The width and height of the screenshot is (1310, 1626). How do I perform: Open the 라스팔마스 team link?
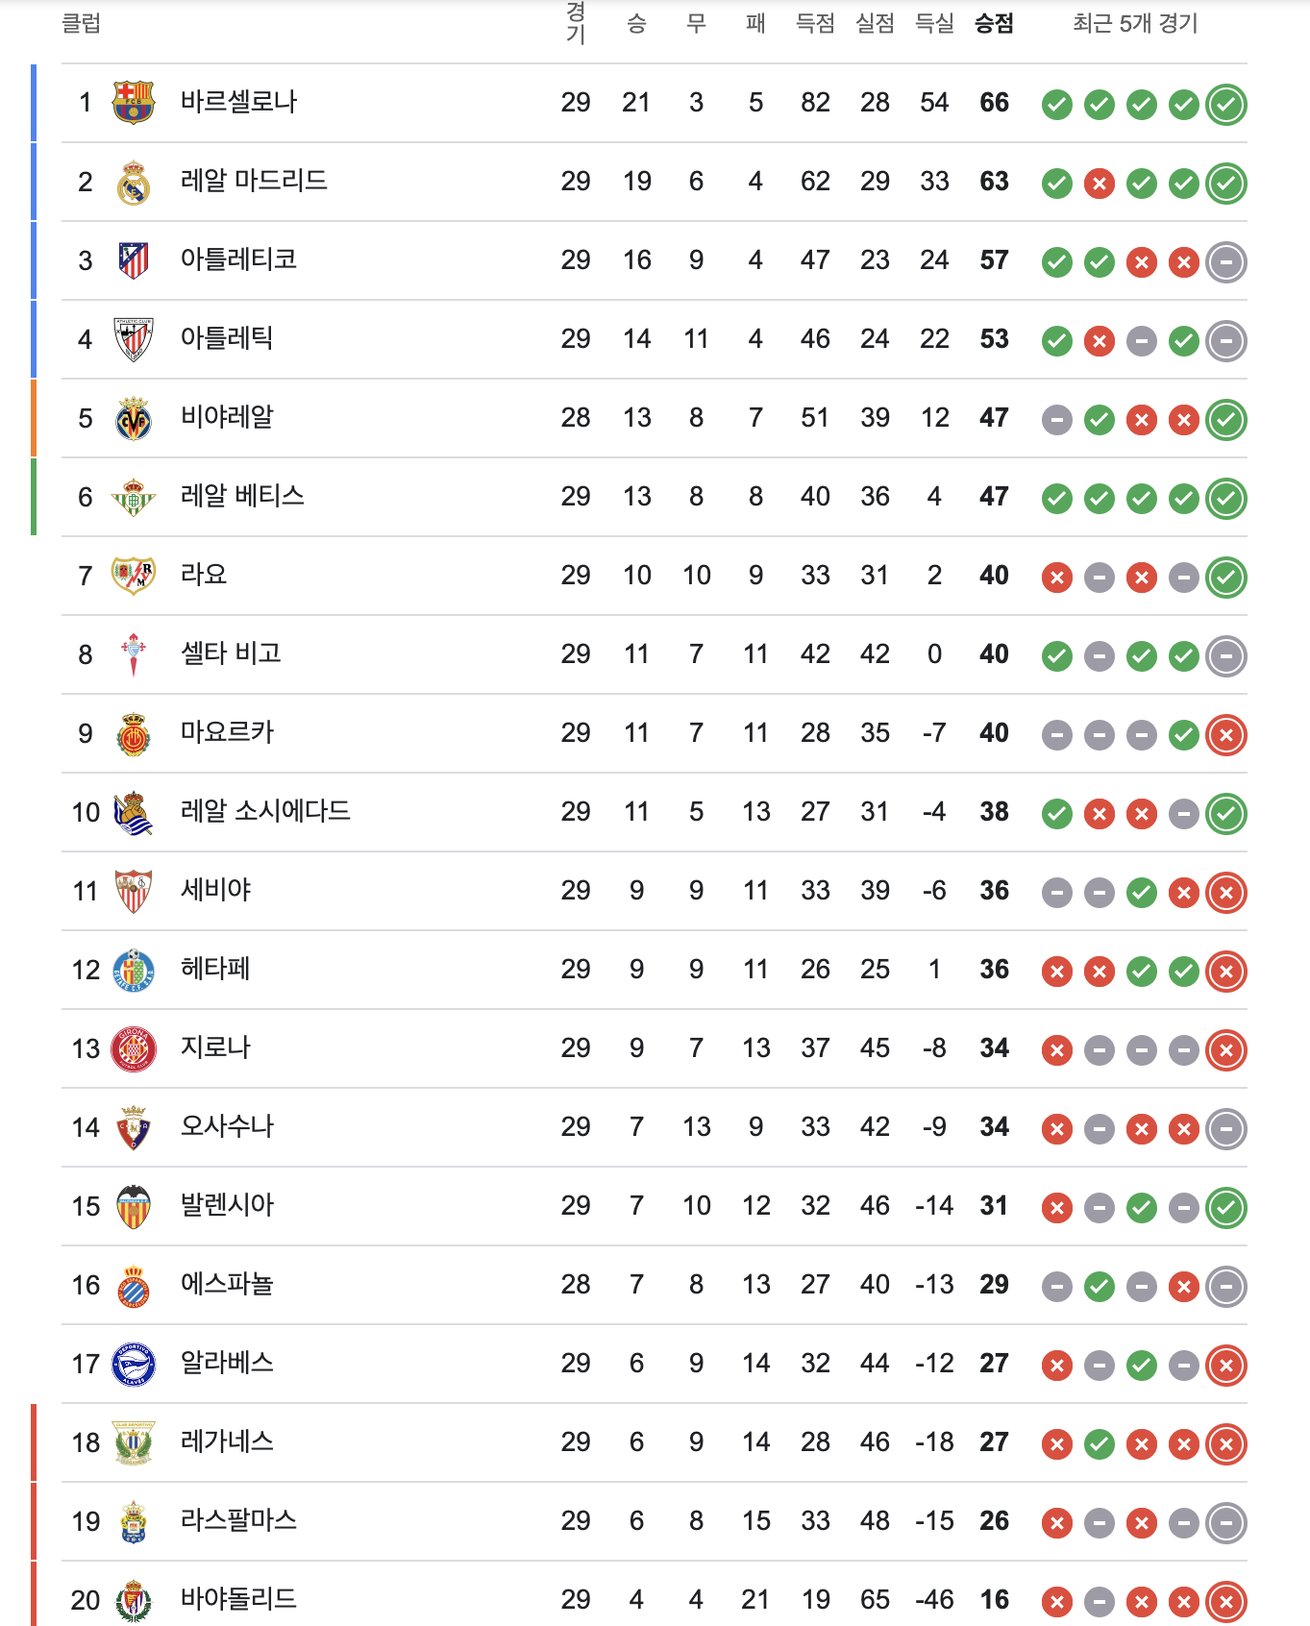(238, 1520)
